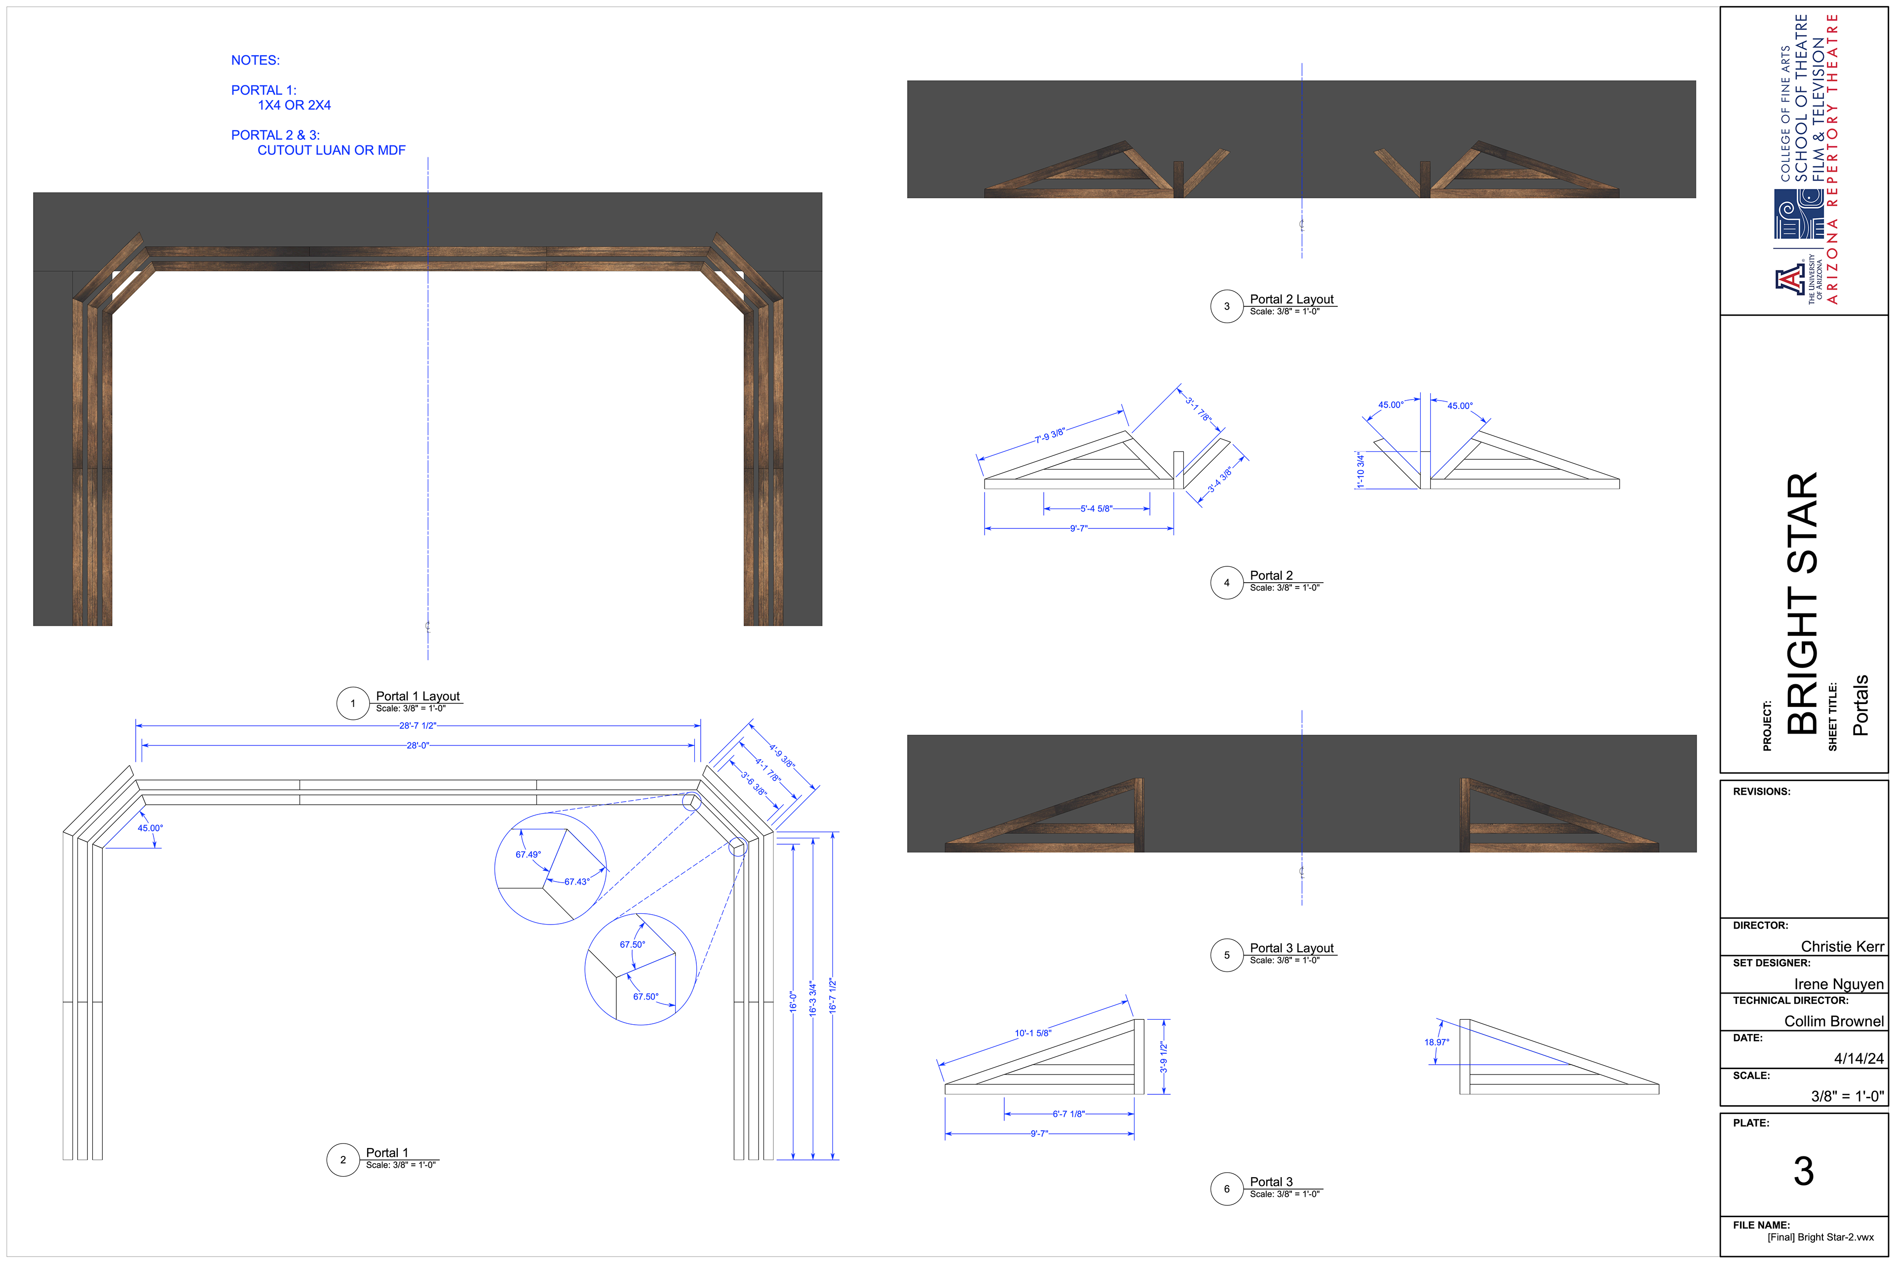1895x1263 pixels.
Task: Click the 28'-7 1/2" dimension text
Action: coord(417,726)
